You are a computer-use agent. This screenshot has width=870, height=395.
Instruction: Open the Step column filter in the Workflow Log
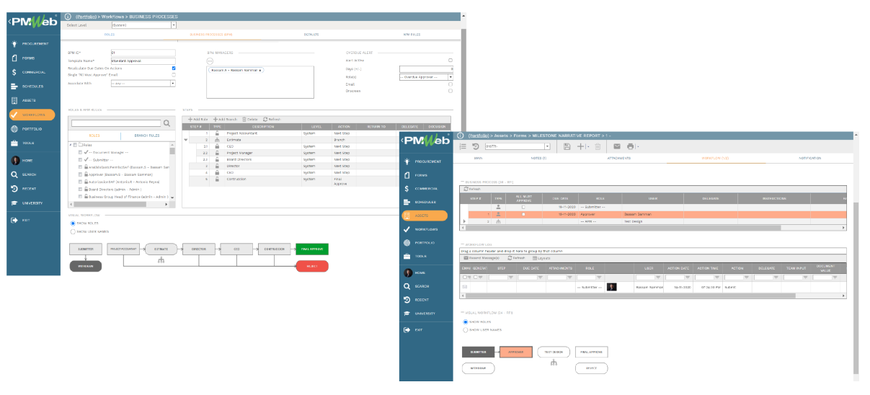click(512, 277)
